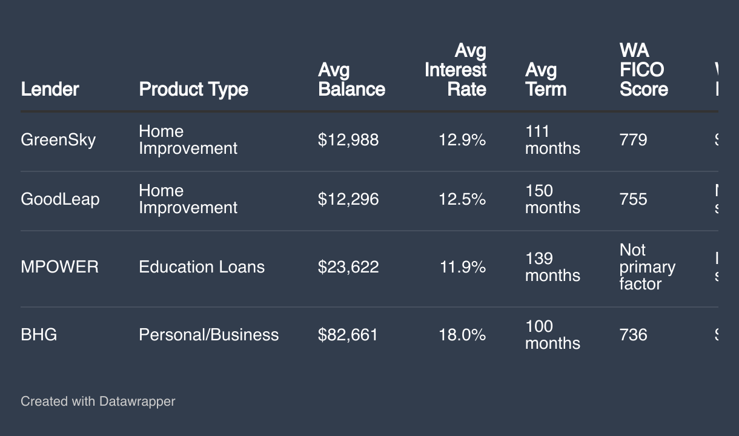Select the 779 FICO score cell

(x=633, y=140)
